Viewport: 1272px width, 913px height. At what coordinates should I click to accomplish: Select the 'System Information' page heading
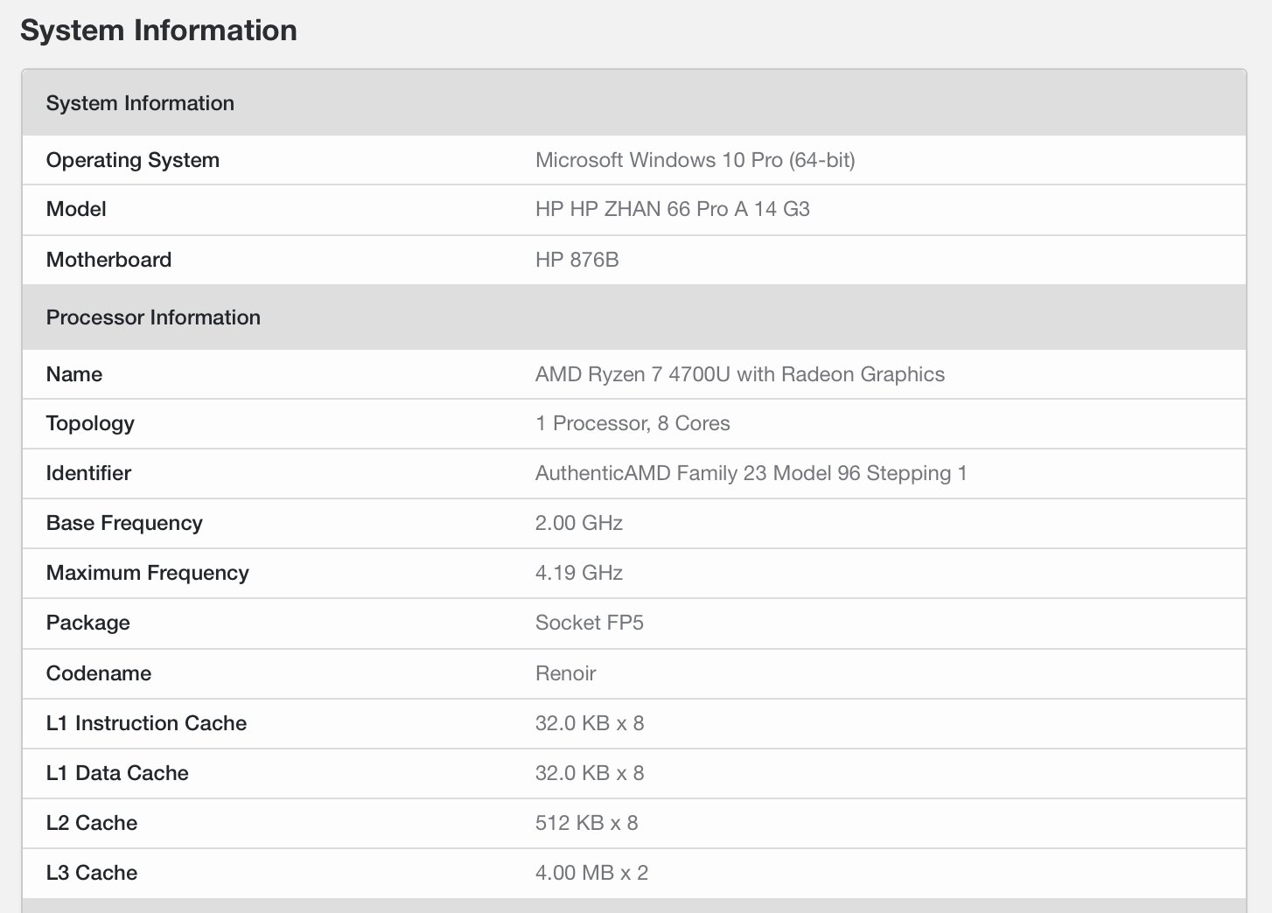coord(158,30)
